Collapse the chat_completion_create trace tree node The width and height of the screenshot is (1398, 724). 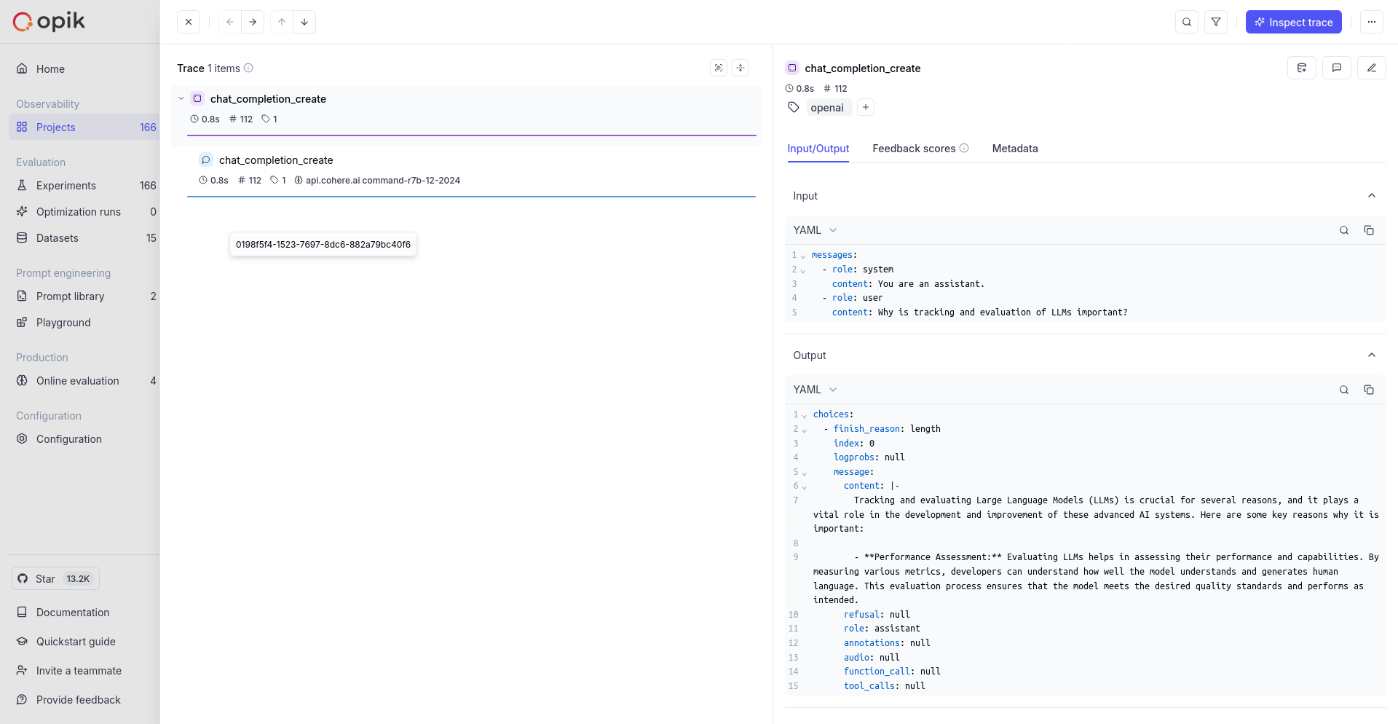point(181,99)
